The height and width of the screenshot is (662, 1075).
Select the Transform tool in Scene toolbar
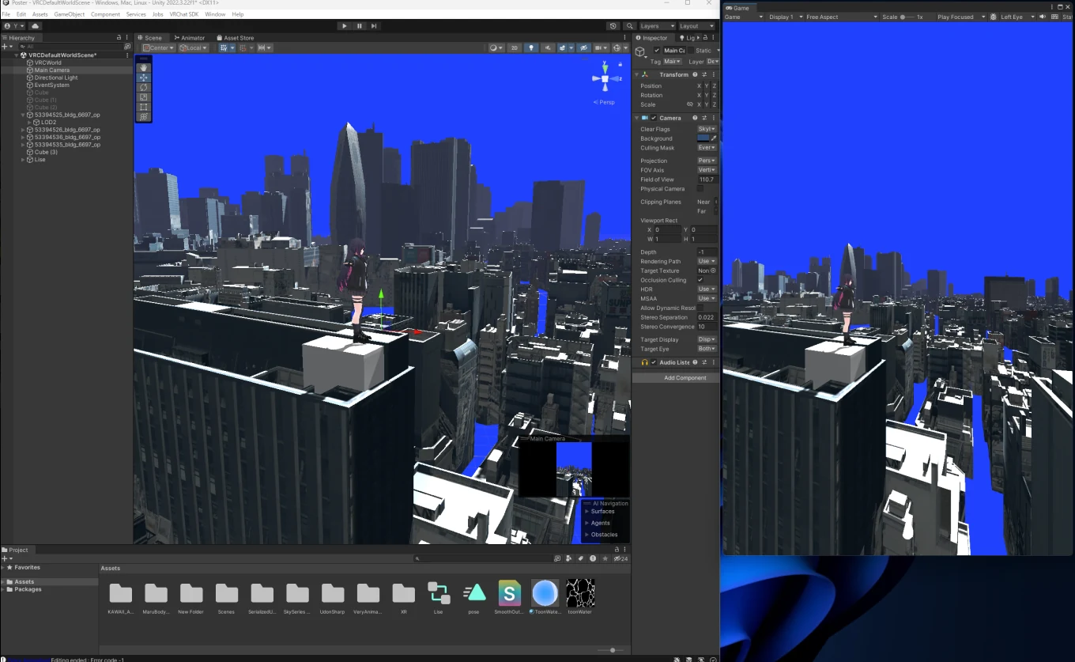coord(143,116)
